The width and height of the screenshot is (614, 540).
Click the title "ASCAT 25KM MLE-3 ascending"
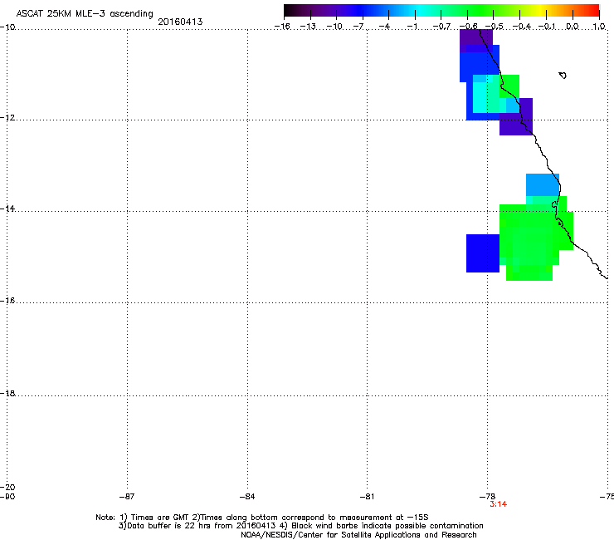click(85, 13)
